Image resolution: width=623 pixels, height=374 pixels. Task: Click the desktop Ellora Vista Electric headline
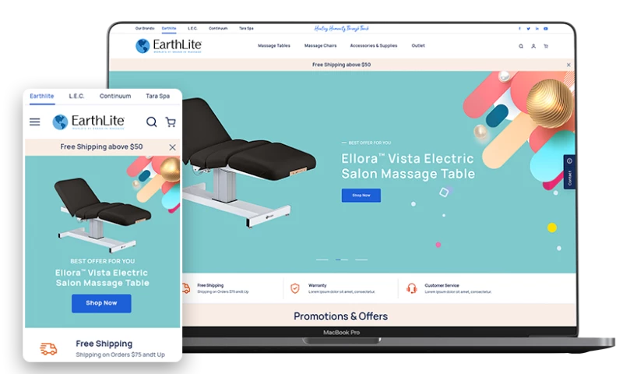pos(408,166)
